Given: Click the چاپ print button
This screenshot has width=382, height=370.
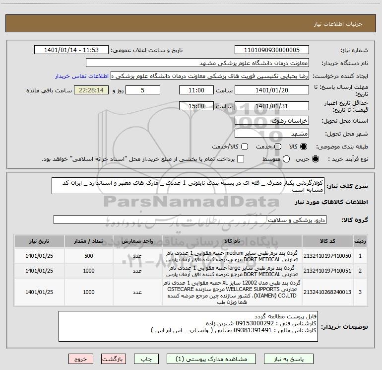Looking at the screenshot, I should pyautogui.click(x=146, y=359).
